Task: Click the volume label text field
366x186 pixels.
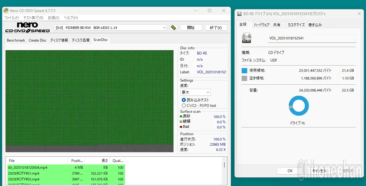Action: coord(312,38)
